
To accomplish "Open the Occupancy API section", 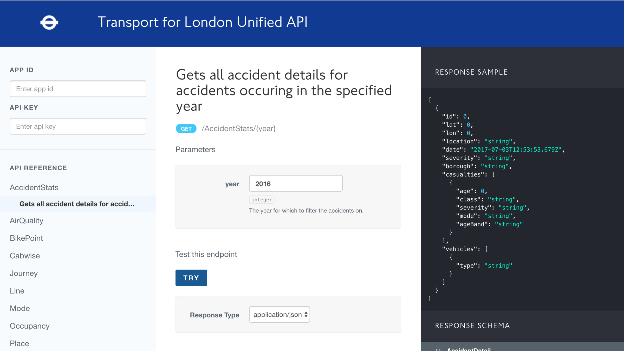I will click(30, 326).
